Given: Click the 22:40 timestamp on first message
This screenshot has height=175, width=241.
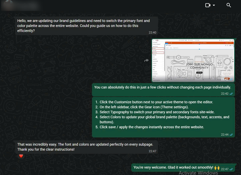Looking at the screenshot, I should 152,33.
